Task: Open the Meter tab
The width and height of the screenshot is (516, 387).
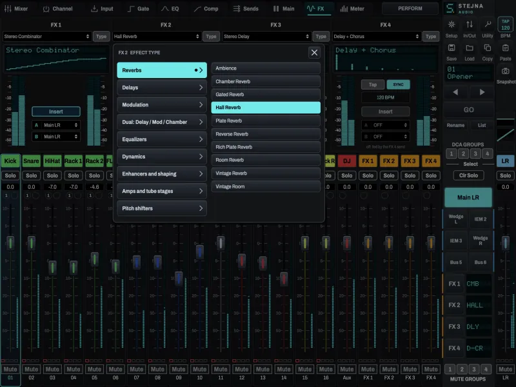Action: pyautogui.click(x=352, y=8)
